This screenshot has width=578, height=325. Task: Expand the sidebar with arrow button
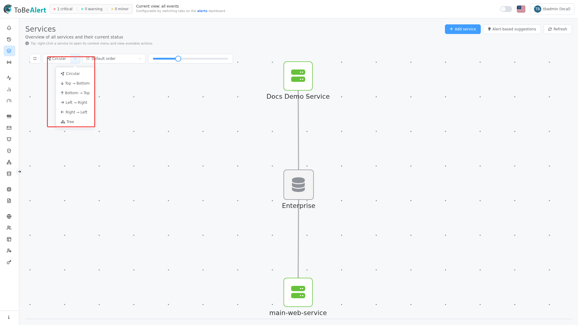(x=19, y=172)
